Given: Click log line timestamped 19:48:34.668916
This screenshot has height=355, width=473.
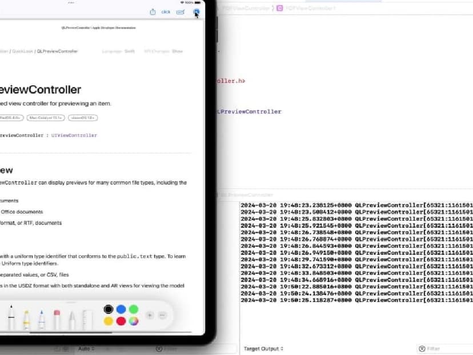Looking at the screenshot, I should (x=356, y=280).
